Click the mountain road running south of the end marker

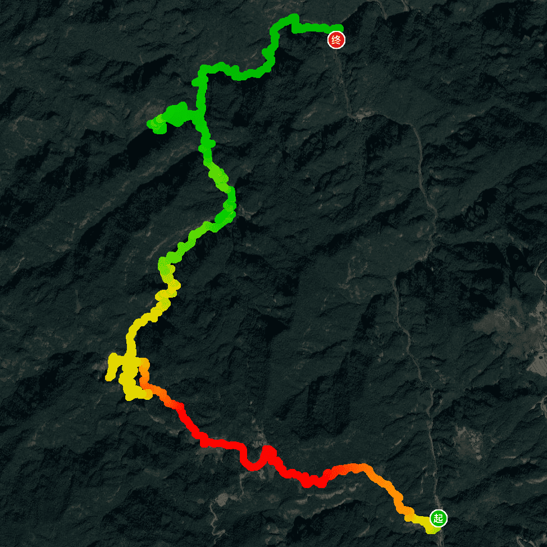tap(344, 84)
